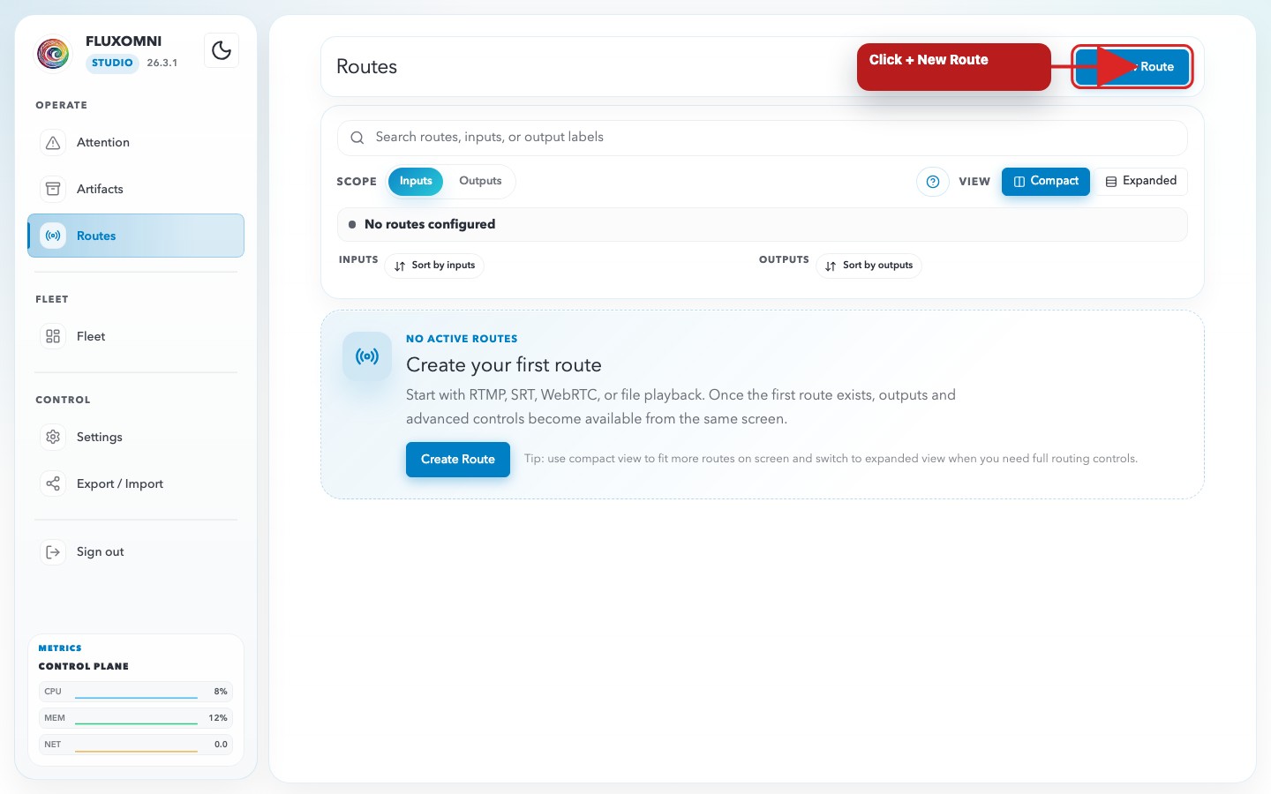This screenshot has height=794, width=1271.
Task: Click the FluxOmni swirl logo
Action: tap(53, 53)
